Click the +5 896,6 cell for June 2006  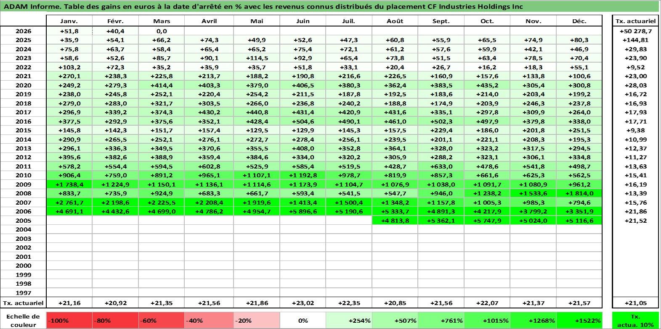coord(303,211)
